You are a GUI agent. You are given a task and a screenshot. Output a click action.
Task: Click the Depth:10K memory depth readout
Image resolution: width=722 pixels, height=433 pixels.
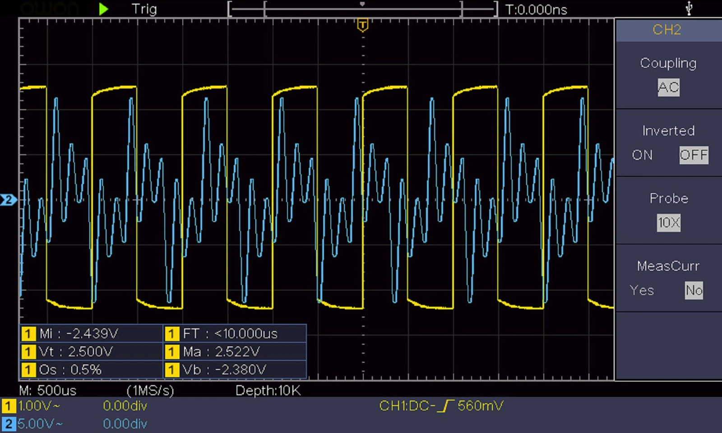268,390
